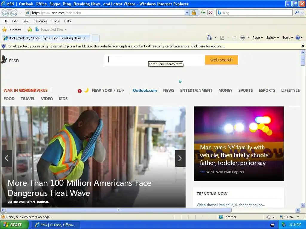Open the RSS feeds icon
The height and width of the screenshot is (229, 306).
tap(222, 38)
